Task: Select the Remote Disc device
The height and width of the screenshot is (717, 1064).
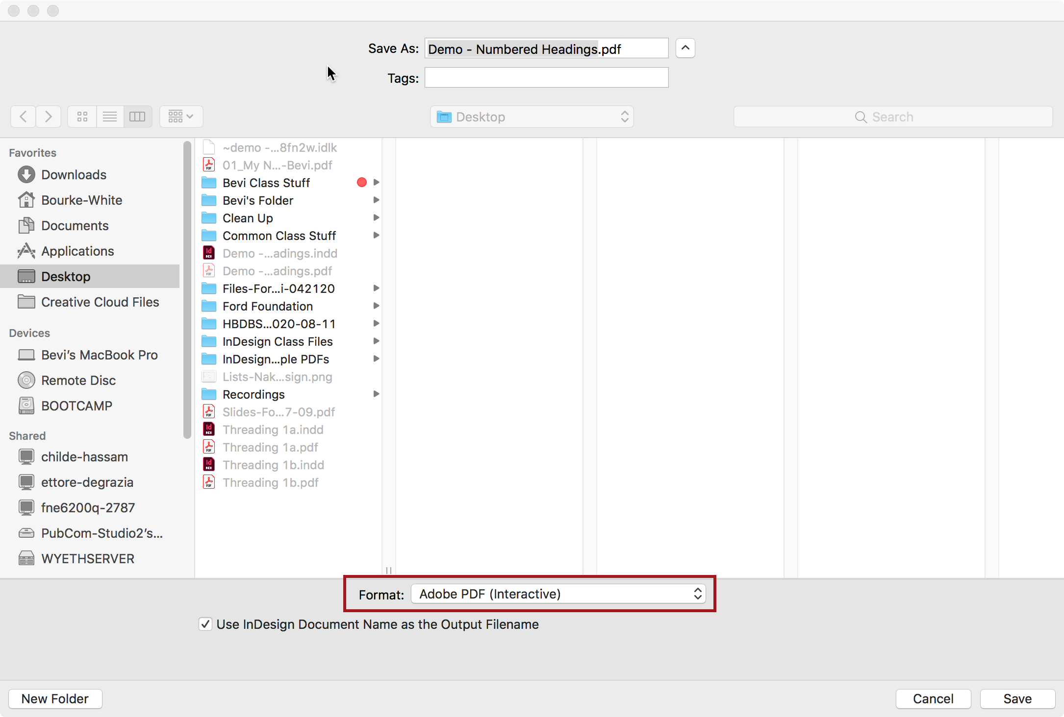Action: tap(78, 380)
